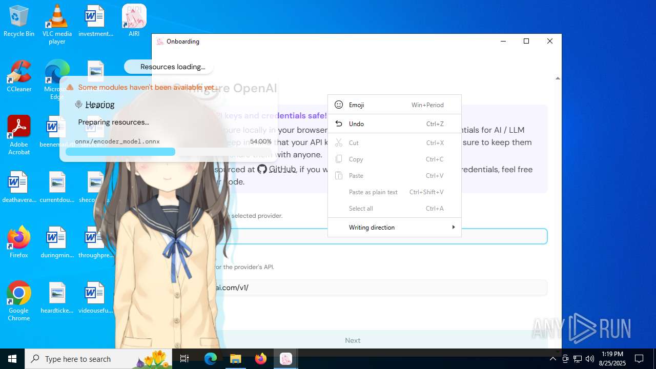Image resolution: width=656 pixels, height=369 pixels.
Task: Open the notification center icon
Action: [x=639, y=359]
